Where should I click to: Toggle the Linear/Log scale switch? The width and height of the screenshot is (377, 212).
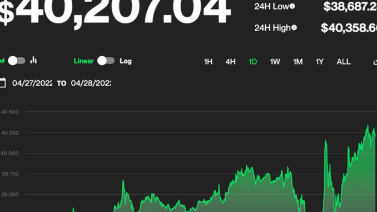(x=106, y=61)
